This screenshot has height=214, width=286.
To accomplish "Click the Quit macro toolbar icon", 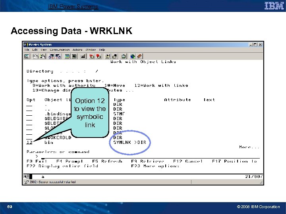I will 115,56.
